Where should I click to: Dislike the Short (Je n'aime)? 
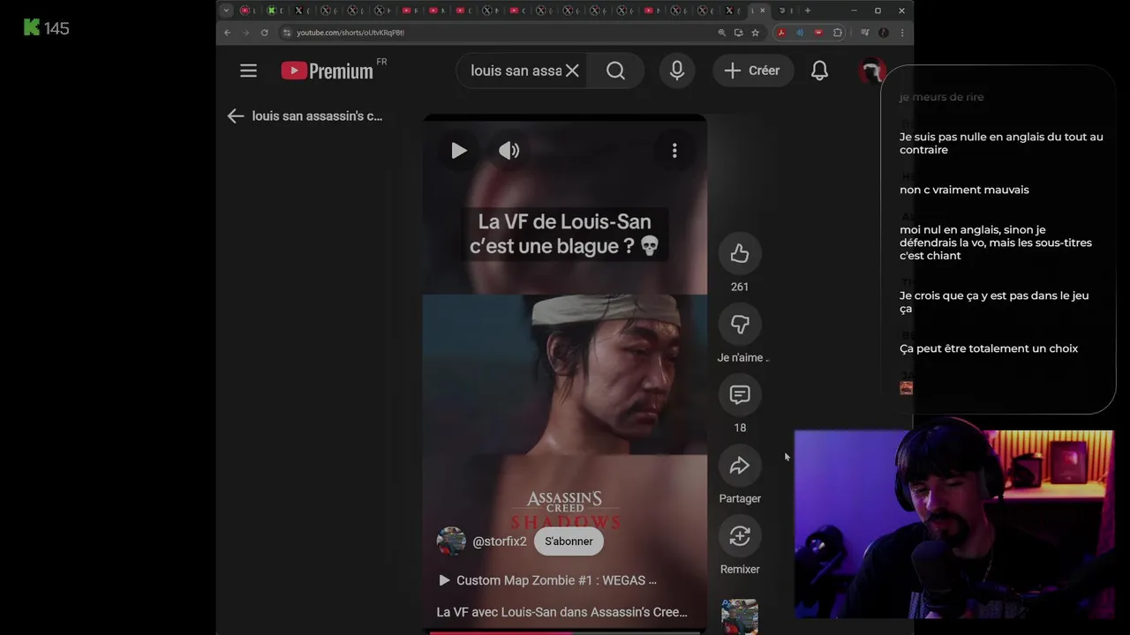[x=740, y=325]
